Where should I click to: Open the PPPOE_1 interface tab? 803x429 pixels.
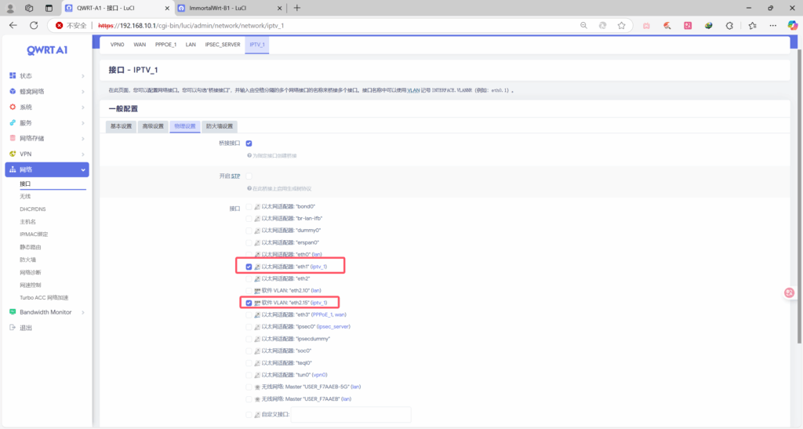tap(165, 45)
